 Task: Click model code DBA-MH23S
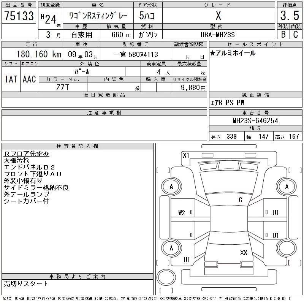pos(217,35)
